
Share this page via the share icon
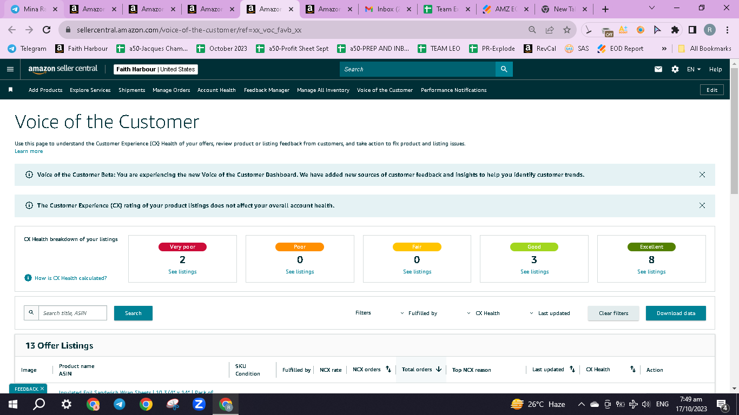pyautogui.click(x=550, y=30)
